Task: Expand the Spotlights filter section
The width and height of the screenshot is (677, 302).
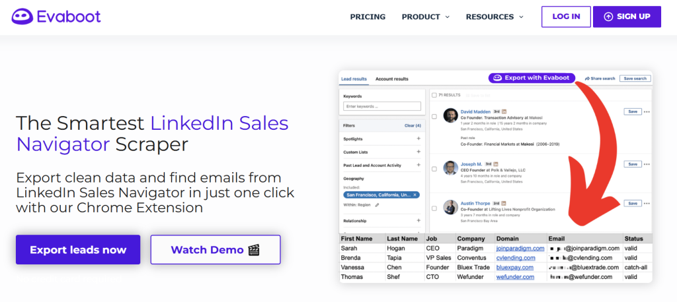Action: click(x=418, y=139)
